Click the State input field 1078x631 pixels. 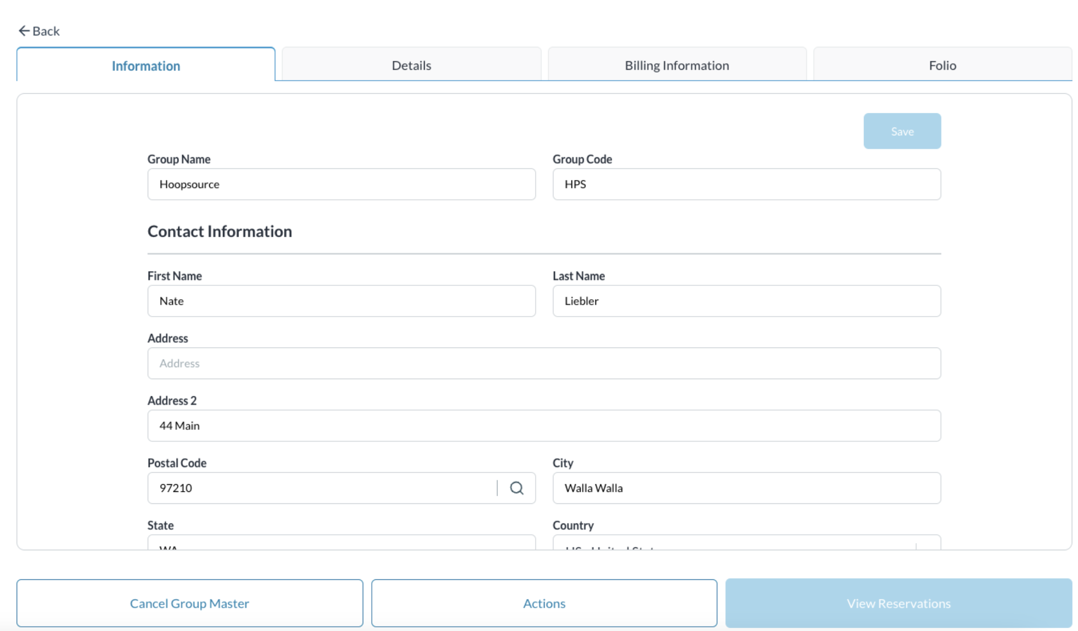point(341,543)
